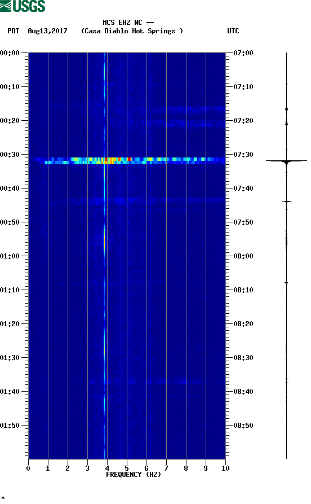The image size is (311, 504).
Task: Click the "08:30" UTC time label
Action: 243,358
